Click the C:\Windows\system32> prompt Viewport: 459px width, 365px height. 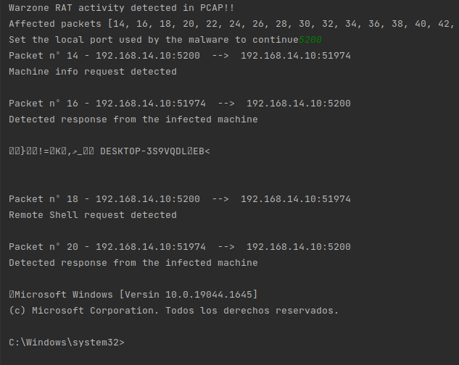pos(67,343)
